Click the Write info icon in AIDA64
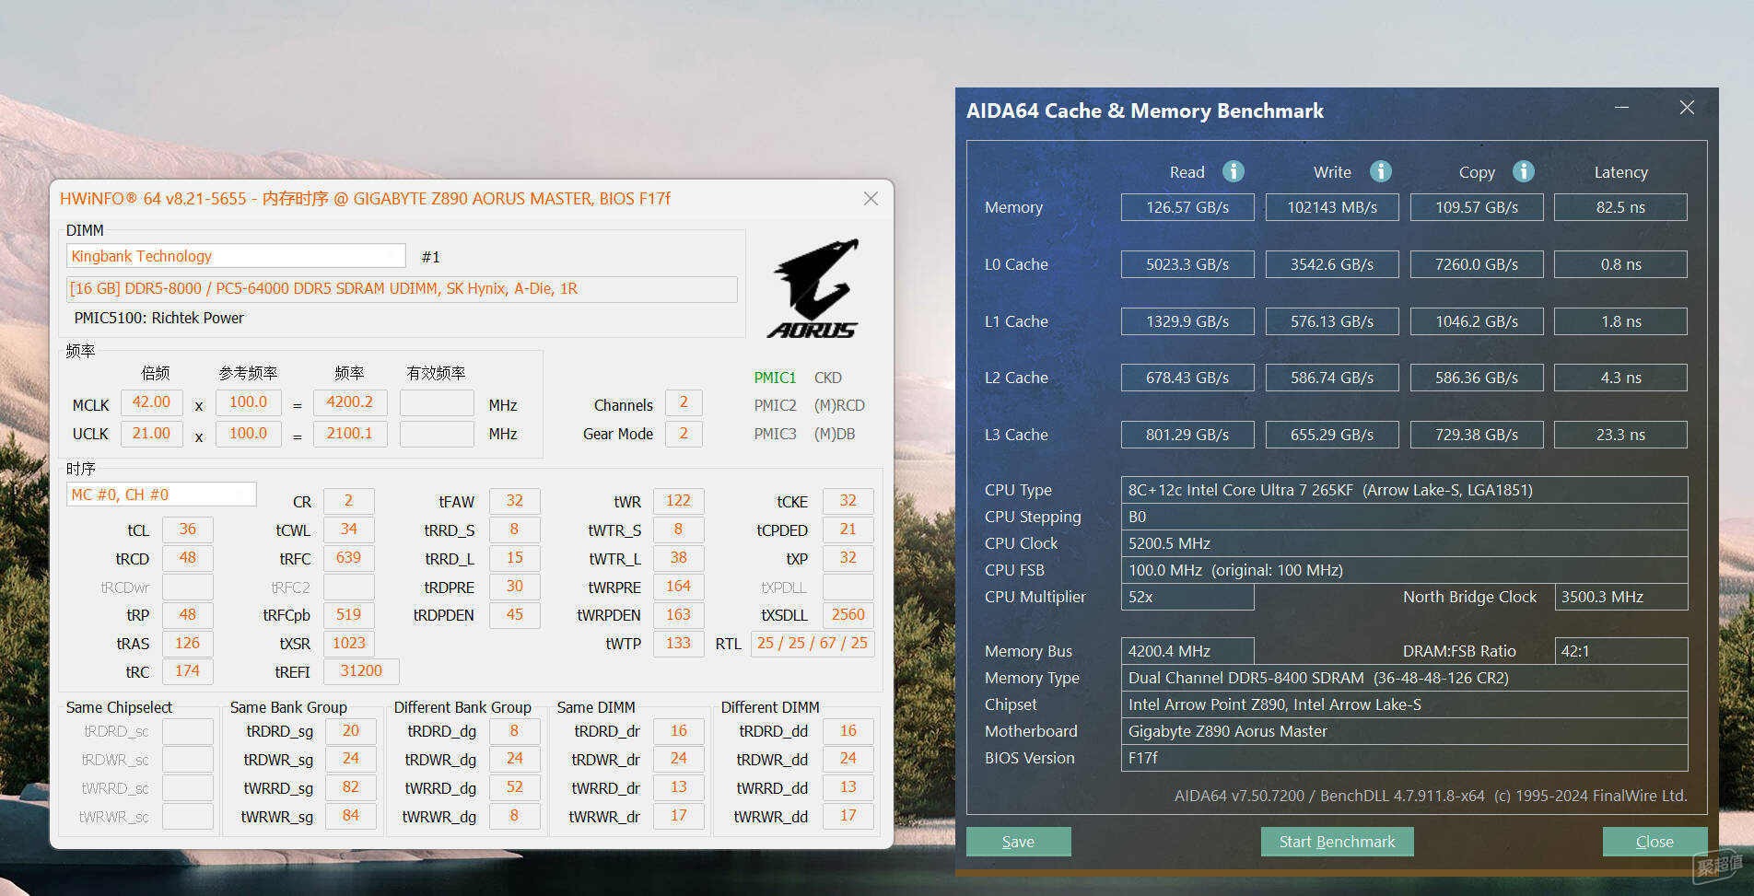 click(1380, 171)
